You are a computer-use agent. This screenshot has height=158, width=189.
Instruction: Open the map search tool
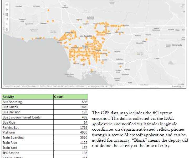click(7, 24)
